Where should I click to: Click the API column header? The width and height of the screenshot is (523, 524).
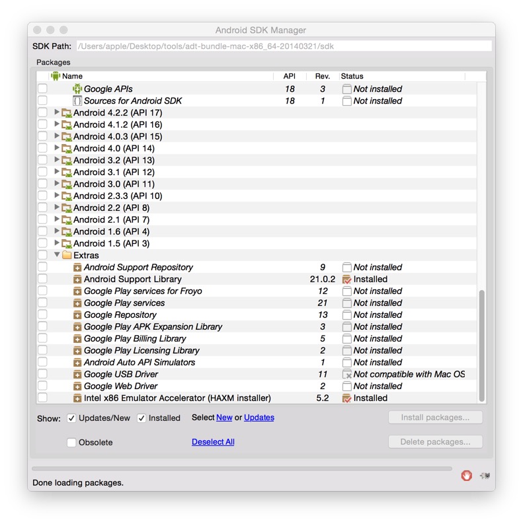(290, 76)
